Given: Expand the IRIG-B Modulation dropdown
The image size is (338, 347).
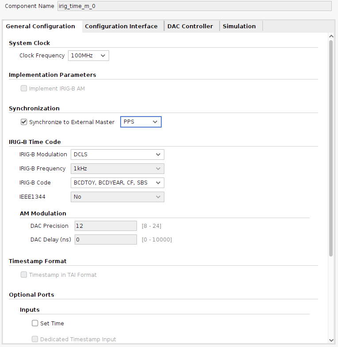Looking at the screenshot, I should point(118,155).
